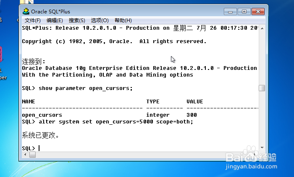Minimize the SQL*Plus window
The width and height of the screenshot is (294, 177).
point(231,12)
